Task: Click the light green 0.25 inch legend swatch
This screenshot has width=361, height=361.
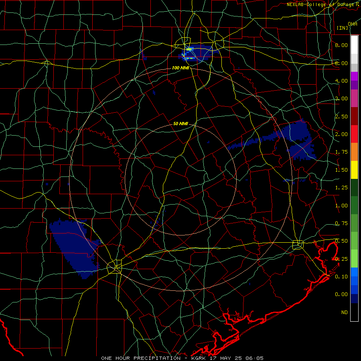Action: [x=354, y=259]
